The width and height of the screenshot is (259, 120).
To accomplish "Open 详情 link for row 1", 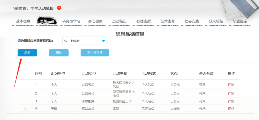I will (x=231, y=84).
